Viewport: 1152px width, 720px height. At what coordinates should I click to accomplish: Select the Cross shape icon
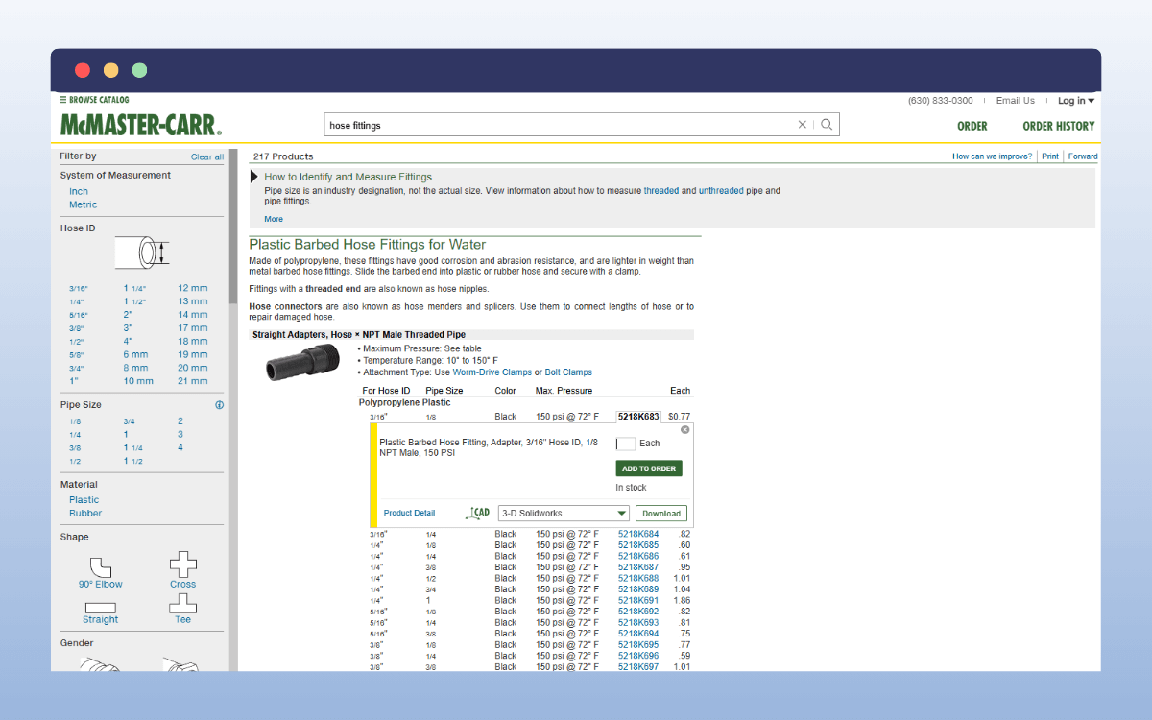[182, 564]
